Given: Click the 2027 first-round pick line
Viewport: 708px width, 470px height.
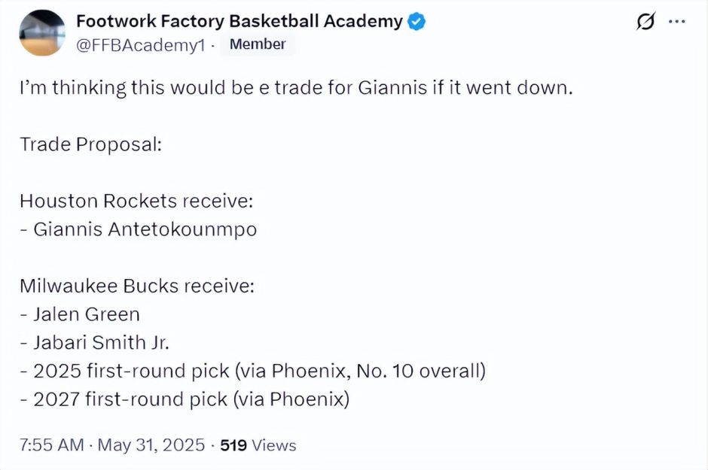Looking at the screenshot, I should click(x=185, y=399).
